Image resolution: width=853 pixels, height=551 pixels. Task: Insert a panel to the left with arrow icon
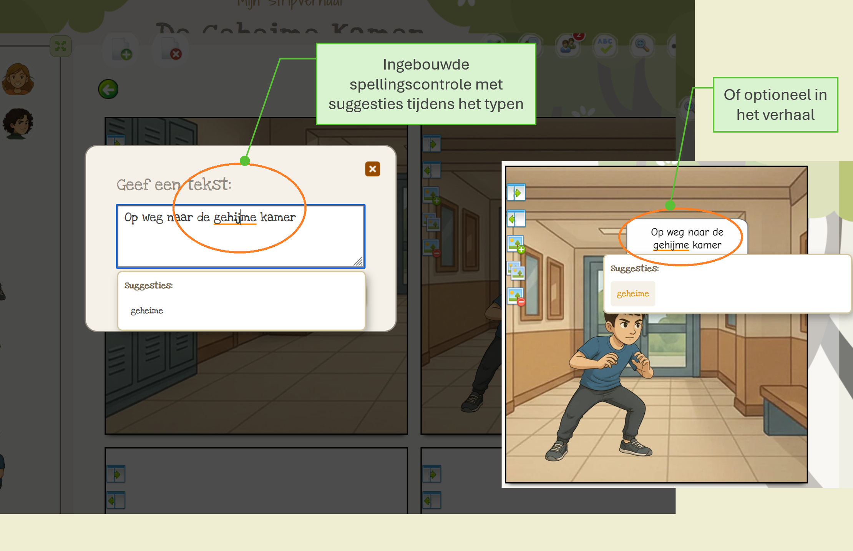(432, 170)
